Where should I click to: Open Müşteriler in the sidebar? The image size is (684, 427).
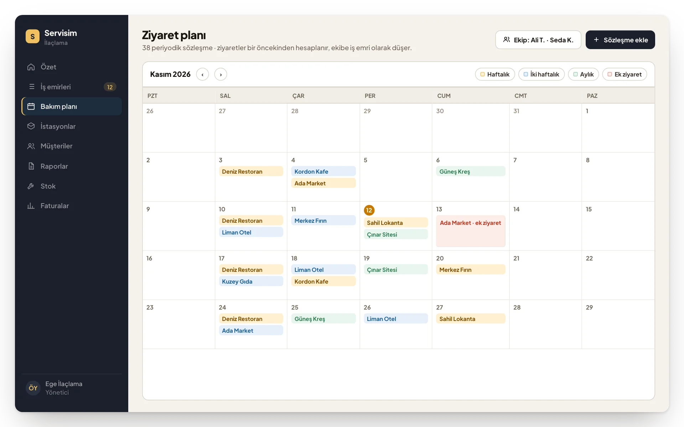[72, 146]
